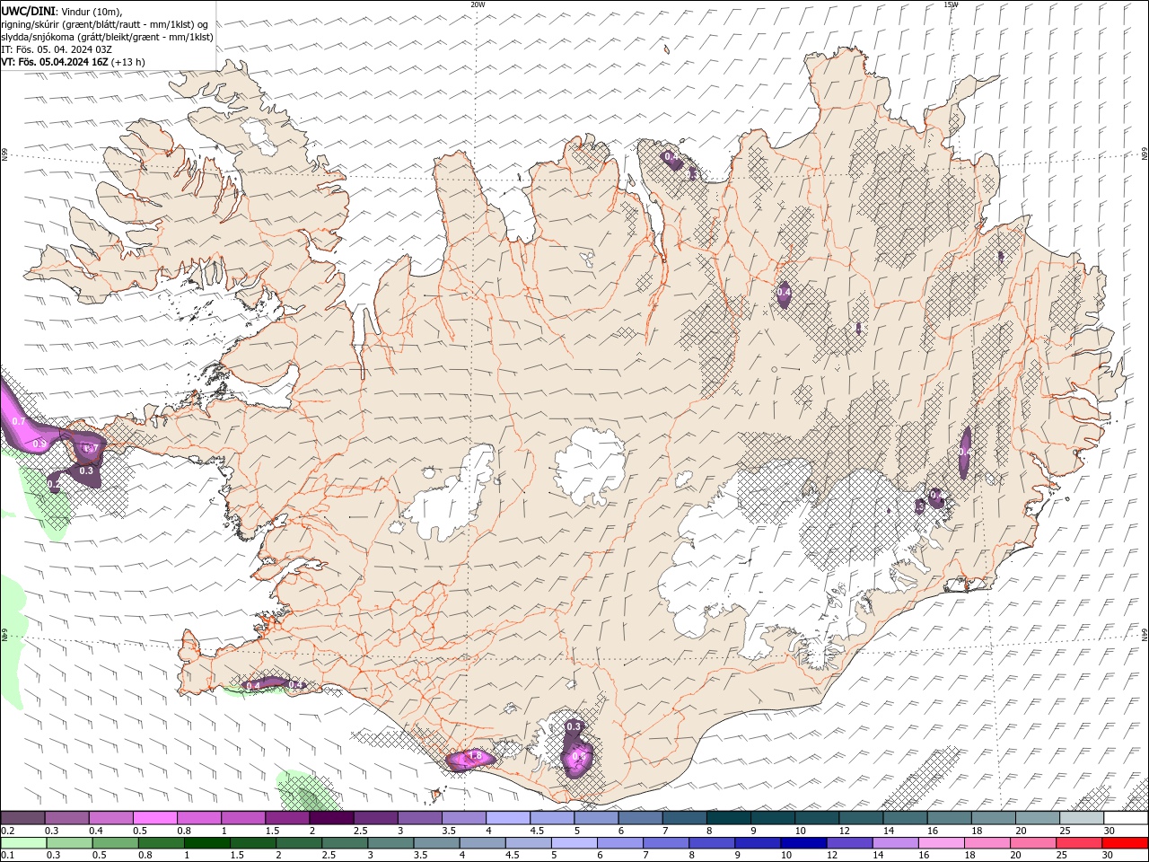The width and height of the screenshot is (1149, 862).
Task: Click the '0.9' value in western purple area
Action: [39, 444]
